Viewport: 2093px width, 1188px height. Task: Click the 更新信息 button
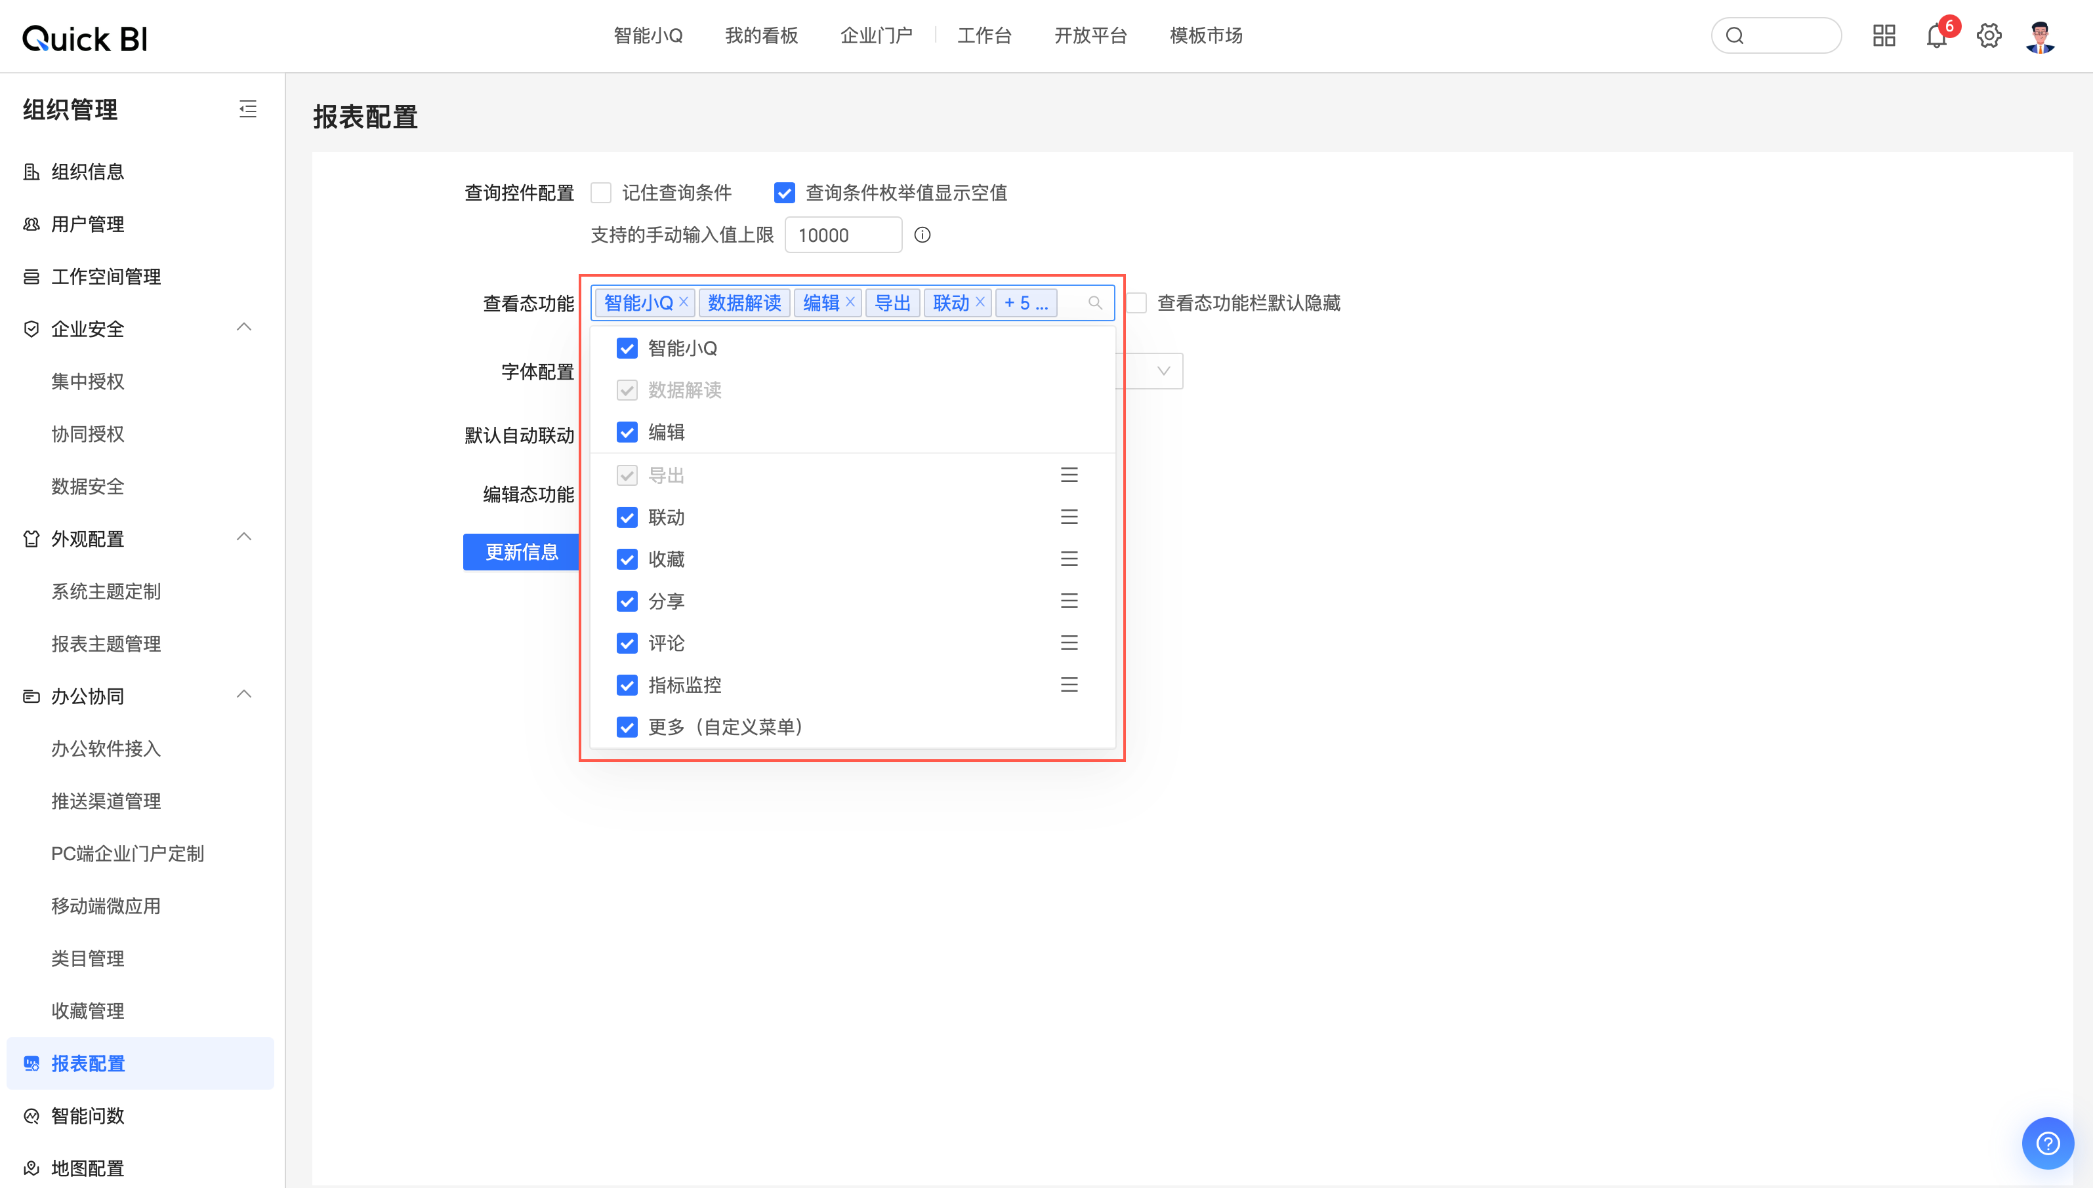click(522, 553)
